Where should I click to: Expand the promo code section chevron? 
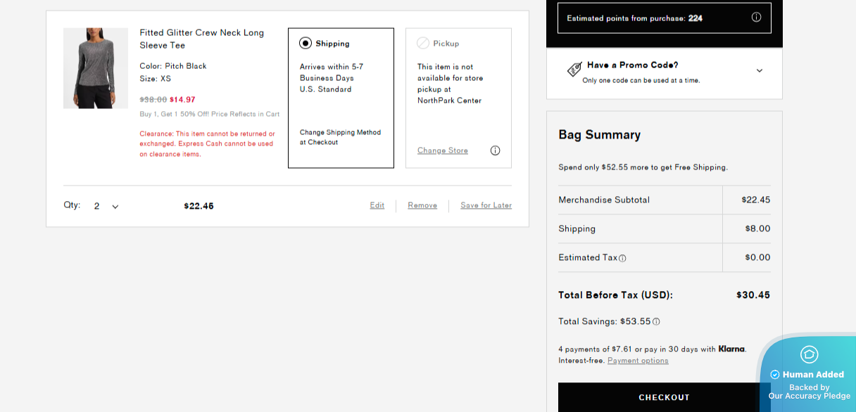[759, 70]
